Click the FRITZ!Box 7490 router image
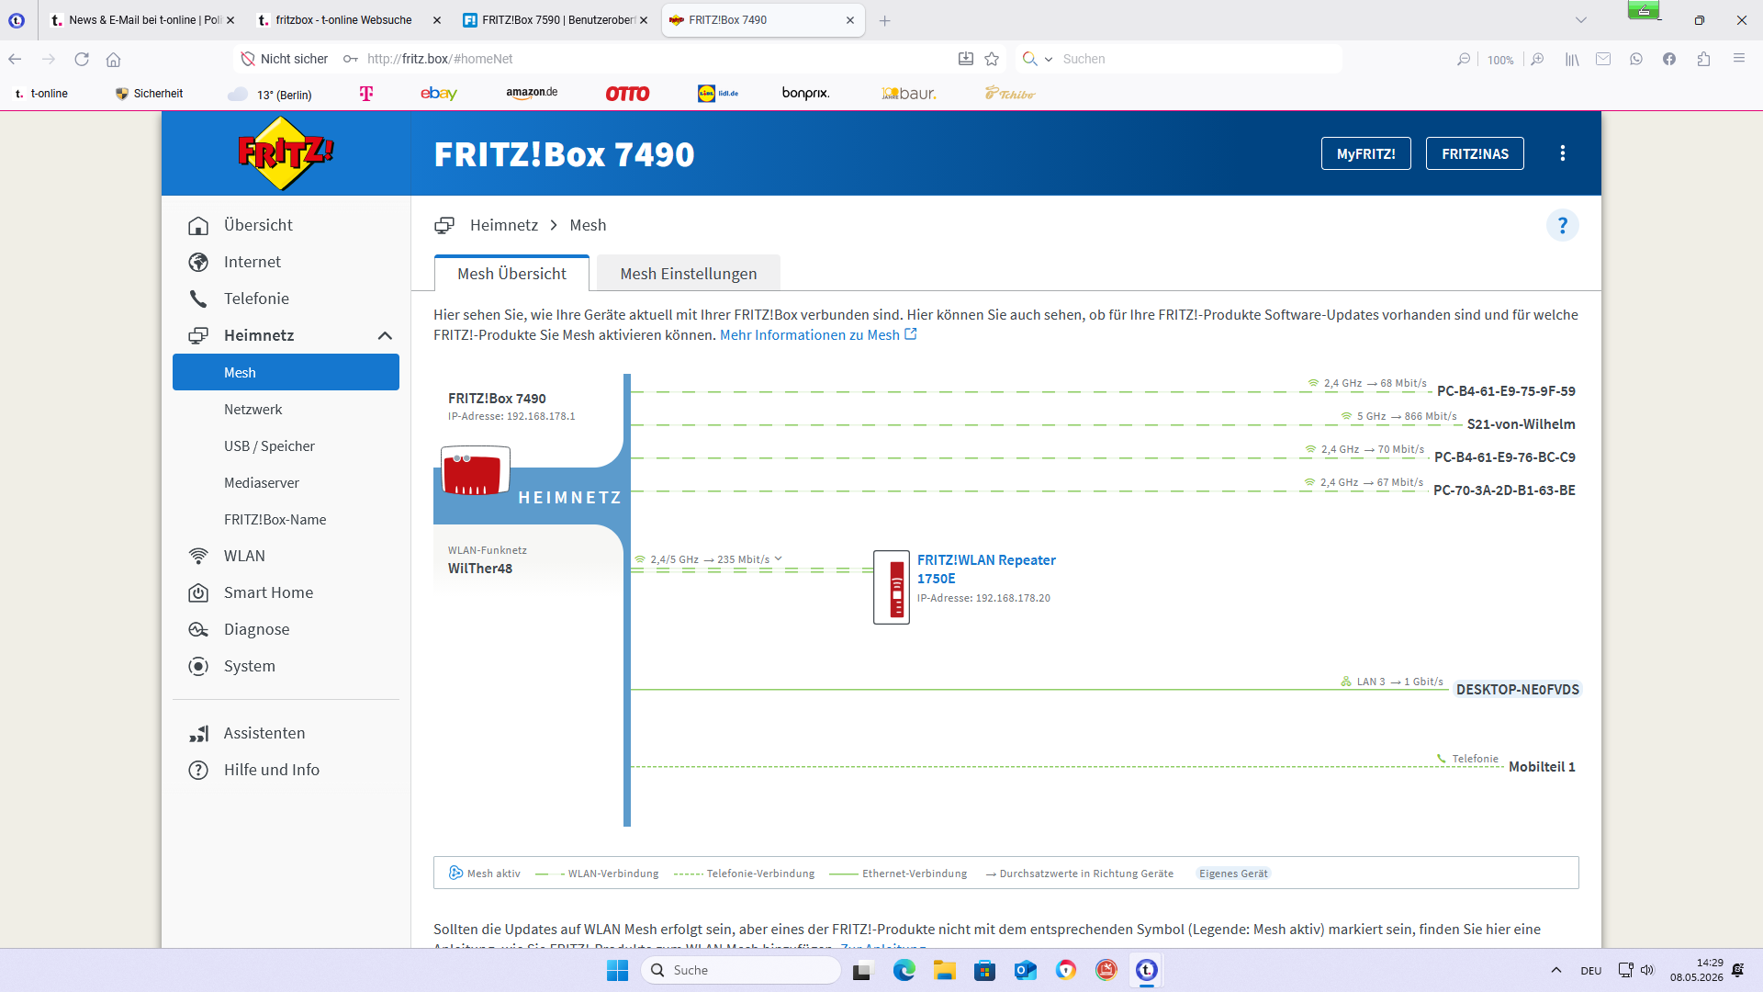The height and width of the screenshot is (992, 1763). click(x=476, y=470)
